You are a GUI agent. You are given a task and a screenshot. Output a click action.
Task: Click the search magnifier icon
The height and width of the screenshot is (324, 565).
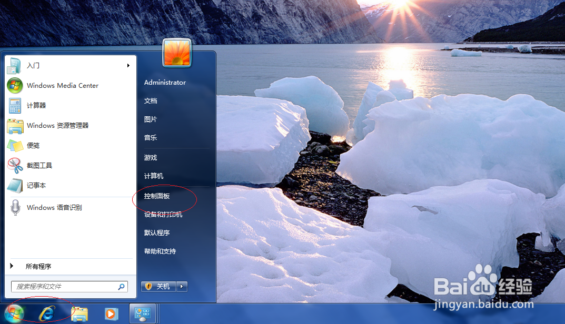[x=122, y=287]
